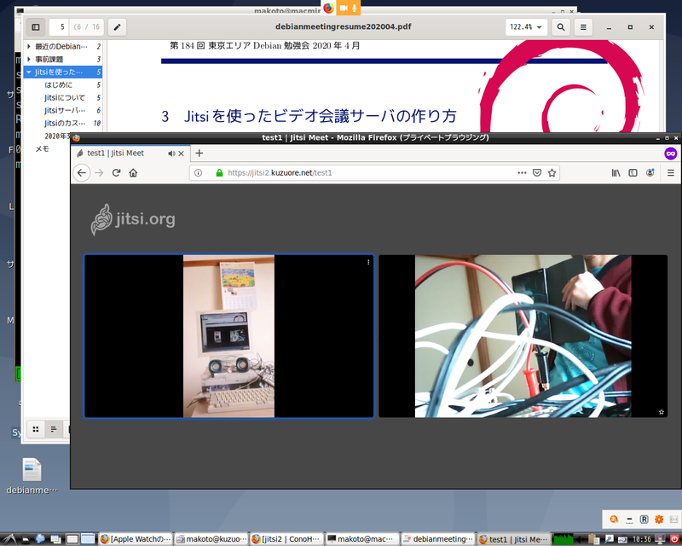Click the Firefox home button
This screenshot has width=682, height=546.
[x=133, y=173]
